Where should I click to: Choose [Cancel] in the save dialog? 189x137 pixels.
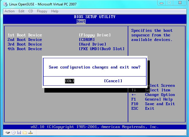pos(113,81)
